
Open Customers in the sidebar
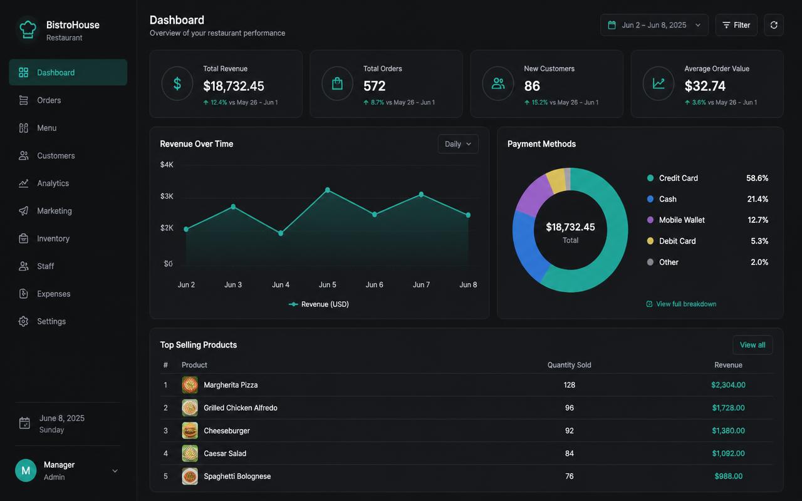point(68,155)
